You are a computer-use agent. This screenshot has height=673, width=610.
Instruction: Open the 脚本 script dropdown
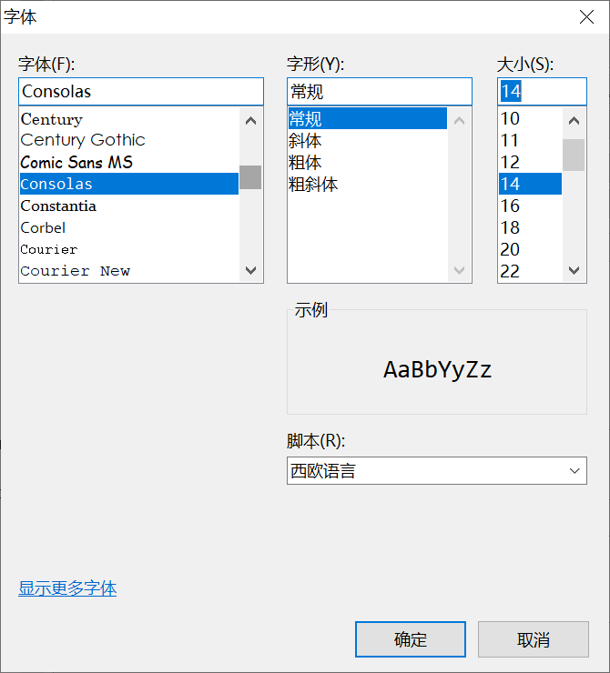(436, 470)
